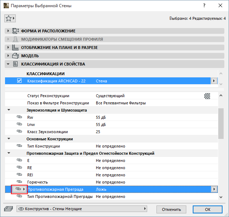
Task: Click link icon beside Тип Конструкции
Action: point(19,146)
